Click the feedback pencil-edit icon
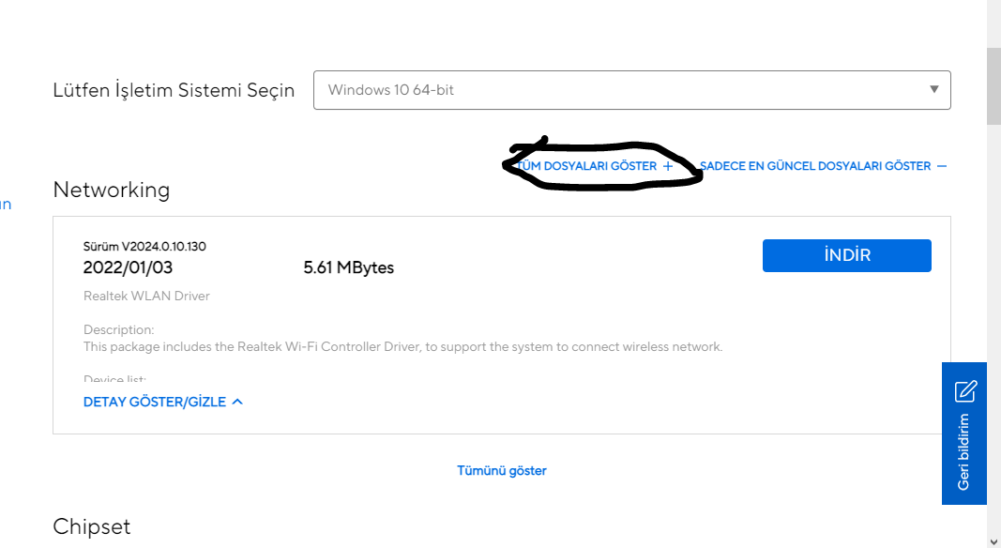Screen dimensions: 1001x548 [965, 391]
